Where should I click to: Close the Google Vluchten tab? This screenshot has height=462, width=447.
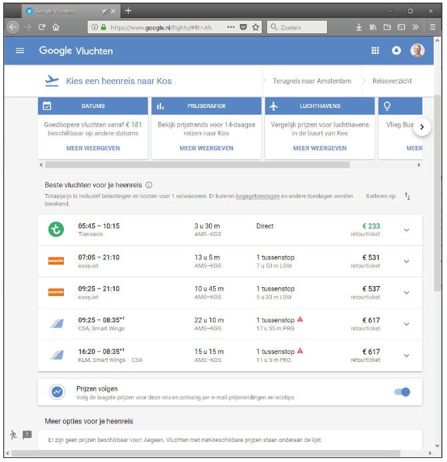click(x=113, y=11)
